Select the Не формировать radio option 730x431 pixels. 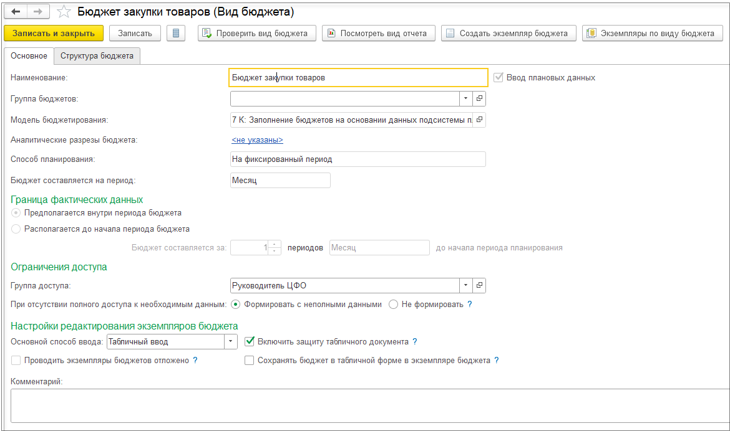[393, 305]
